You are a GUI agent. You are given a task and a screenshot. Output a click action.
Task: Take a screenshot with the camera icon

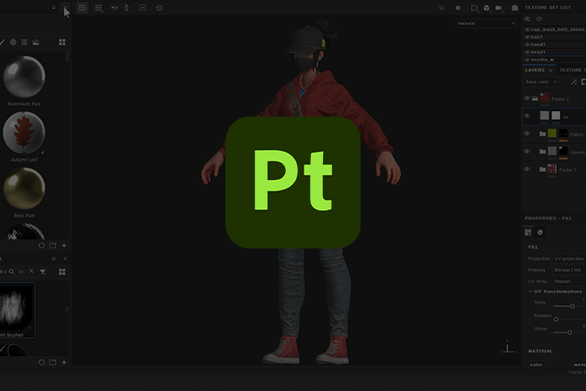tap(514, 8)
